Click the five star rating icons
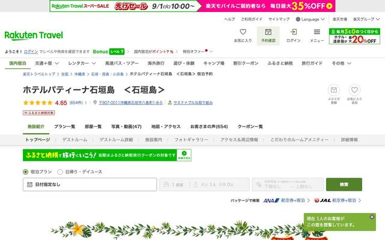The width and height of the screenshot is (385, 240). pos(38,103)
